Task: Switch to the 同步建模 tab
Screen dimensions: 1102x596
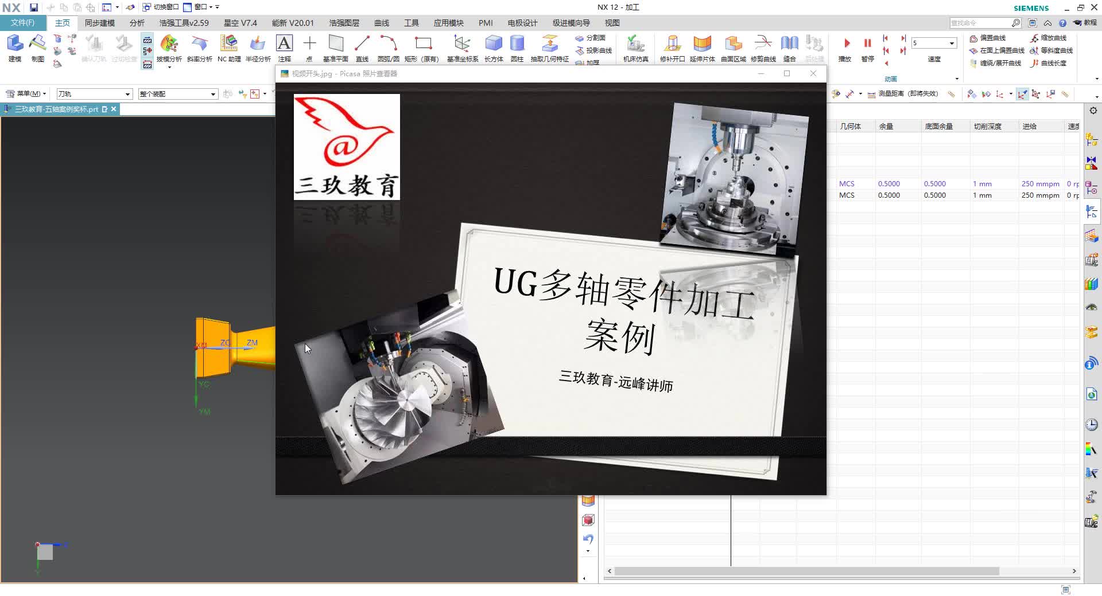Action: point(100,23)
